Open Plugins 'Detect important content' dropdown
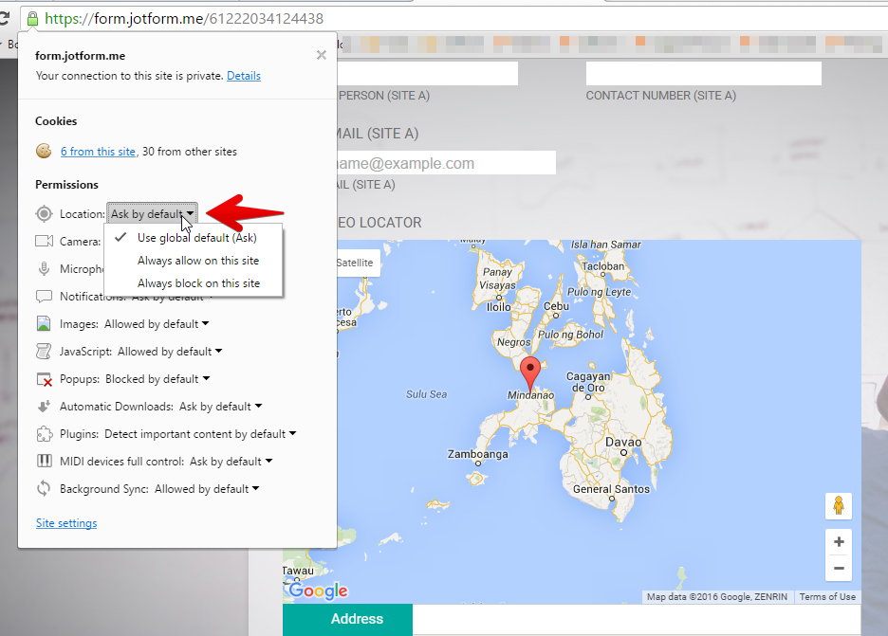 199,434
